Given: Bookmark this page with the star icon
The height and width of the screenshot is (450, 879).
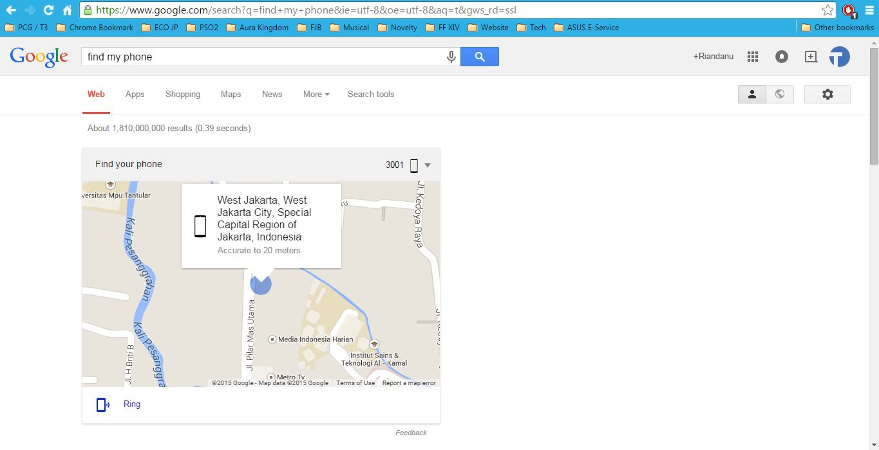Looking at the screenshot, I should click(x=827, y=10).
